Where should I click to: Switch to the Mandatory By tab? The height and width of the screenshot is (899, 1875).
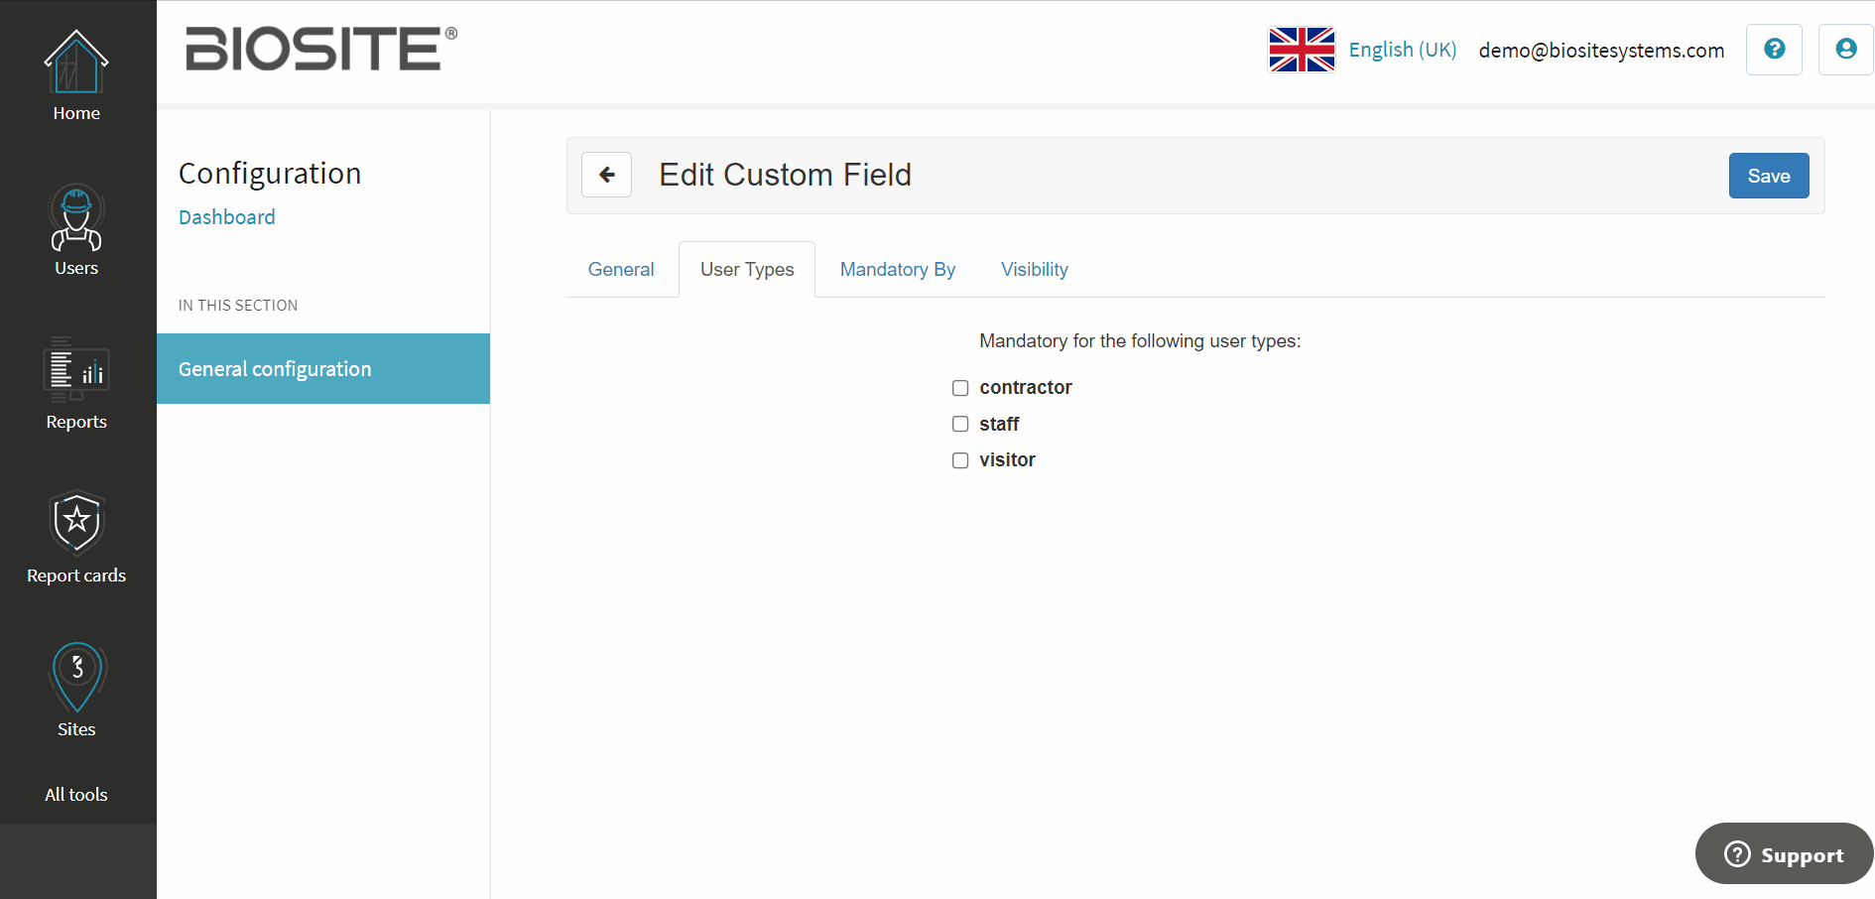click(x=897, y=270)
